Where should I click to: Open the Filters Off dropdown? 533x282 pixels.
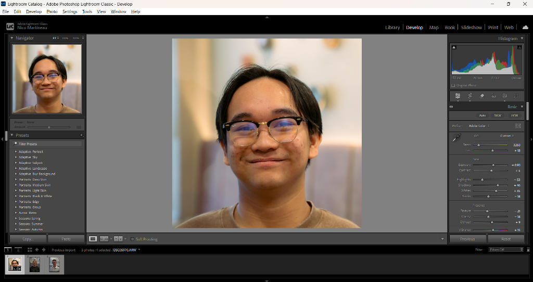[x=506, y=250]
